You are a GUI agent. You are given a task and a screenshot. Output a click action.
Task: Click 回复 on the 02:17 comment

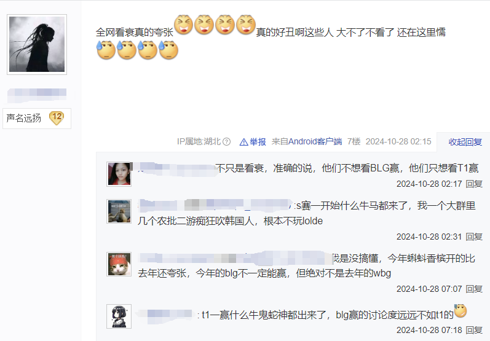474,184
